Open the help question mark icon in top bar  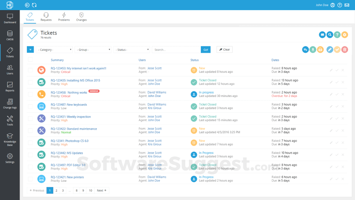[339, 5]
